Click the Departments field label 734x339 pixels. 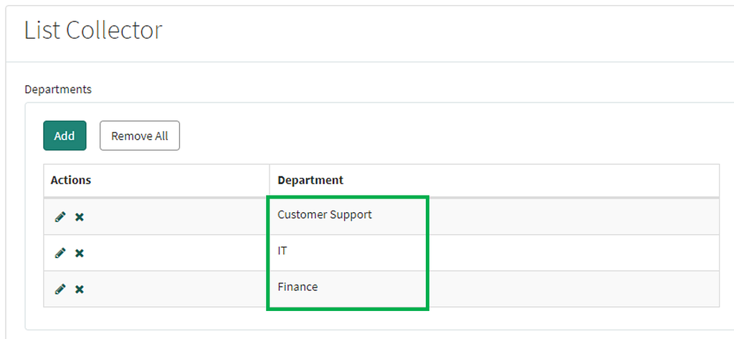coord(58,89)
